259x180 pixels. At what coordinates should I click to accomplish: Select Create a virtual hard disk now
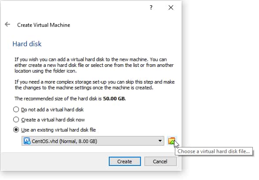(16, 119)
